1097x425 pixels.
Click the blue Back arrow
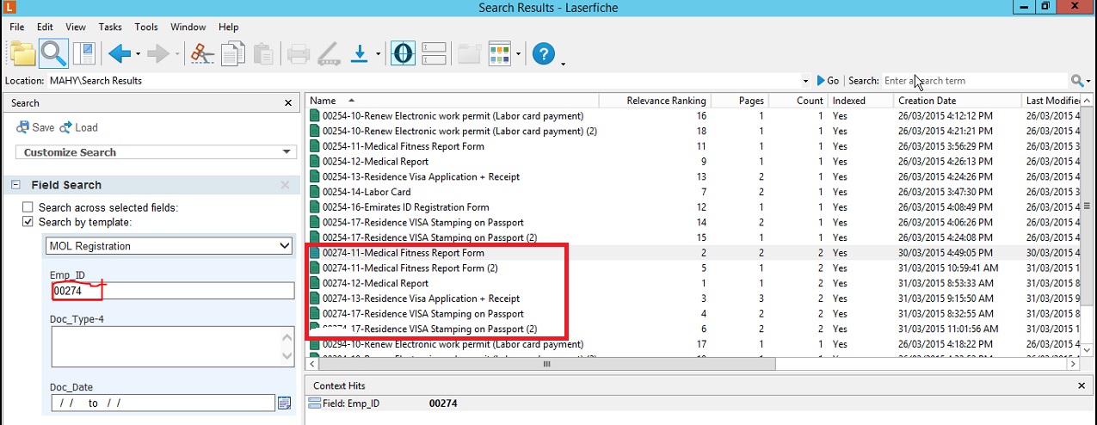(x=119, y=54)
